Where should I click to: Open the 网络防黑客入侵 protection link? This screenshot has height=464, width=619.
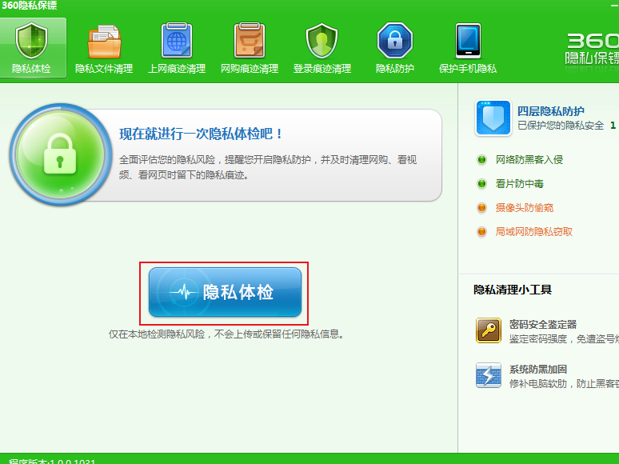point(529,160)
